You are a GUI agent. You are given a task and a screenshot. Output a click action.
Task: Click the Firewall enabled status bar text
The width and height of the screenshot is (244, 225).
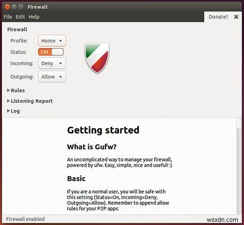pos(25,219)
